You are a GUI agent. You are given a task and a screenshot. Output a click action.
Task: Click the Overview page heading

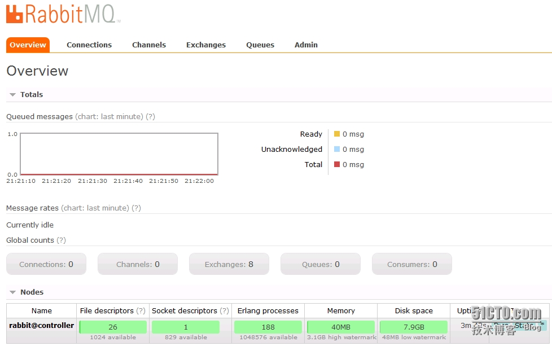click(x=37, y=71)
